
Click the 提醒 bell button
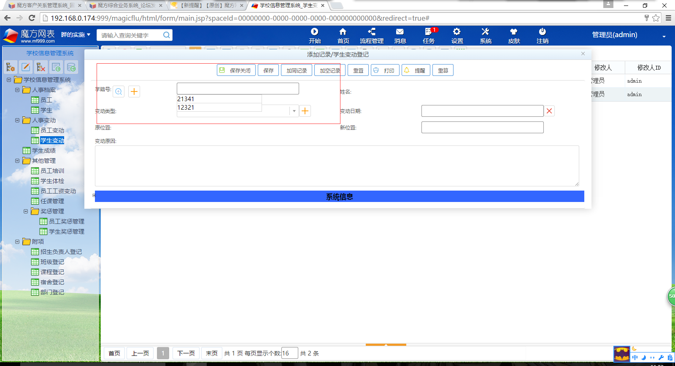[416, 70]
